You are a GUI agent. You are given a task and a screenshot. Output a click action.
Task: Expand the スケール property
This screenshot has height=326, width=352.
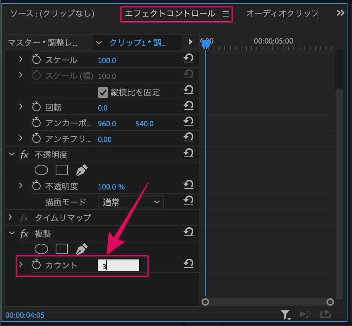(21, 59)
